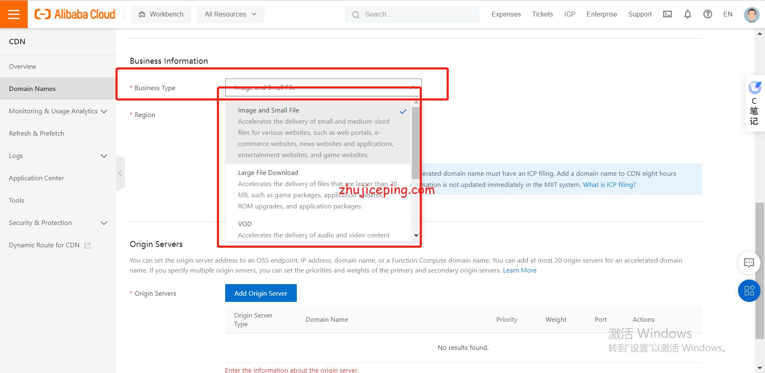Toggle the Business Type select box
This screenshot has width=765, height=373.
(x=323, y=87)
